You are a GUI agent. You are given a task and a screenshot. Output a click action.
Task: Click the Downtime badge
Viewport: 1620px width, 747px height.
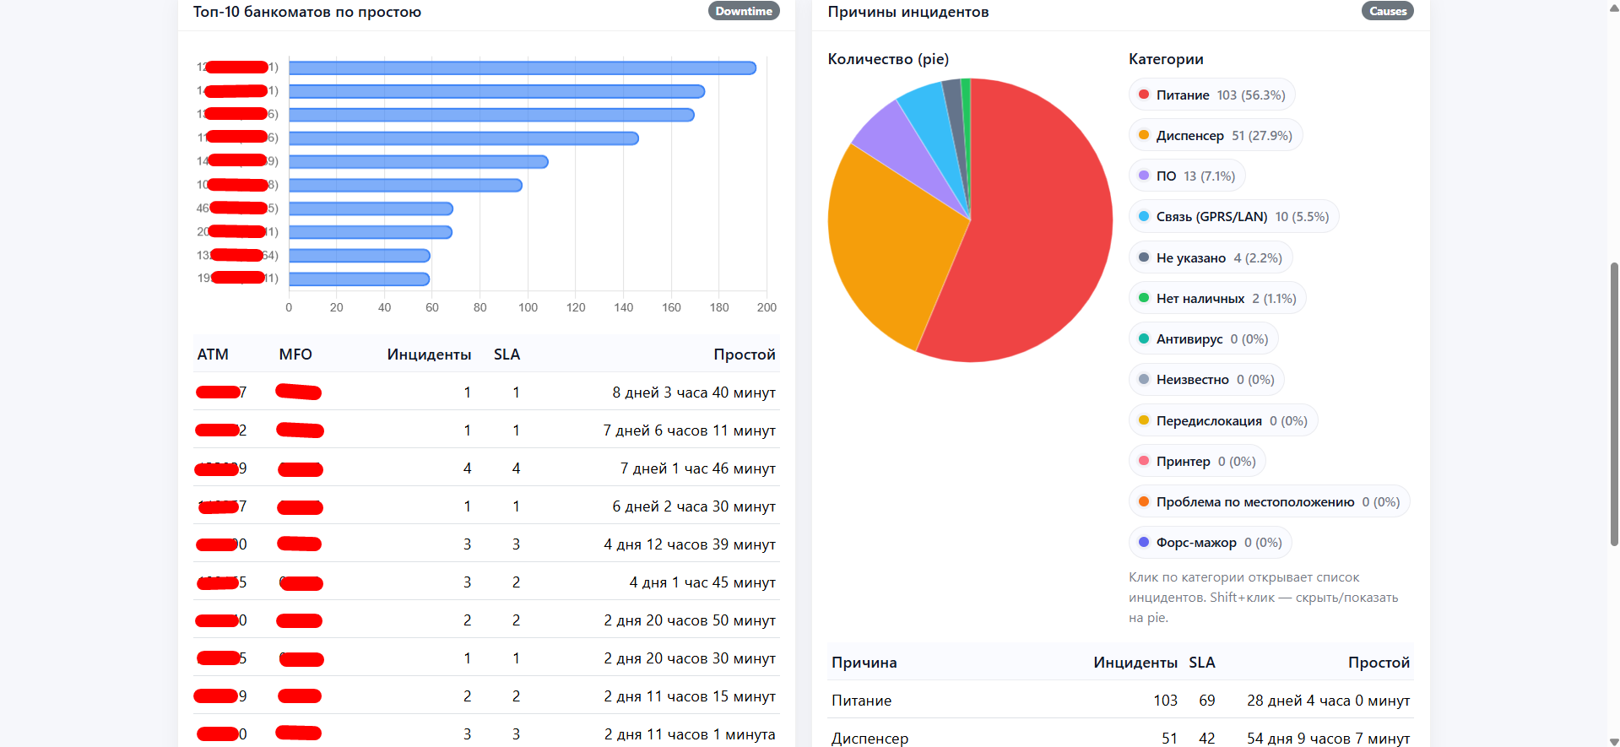coord(743,11)
